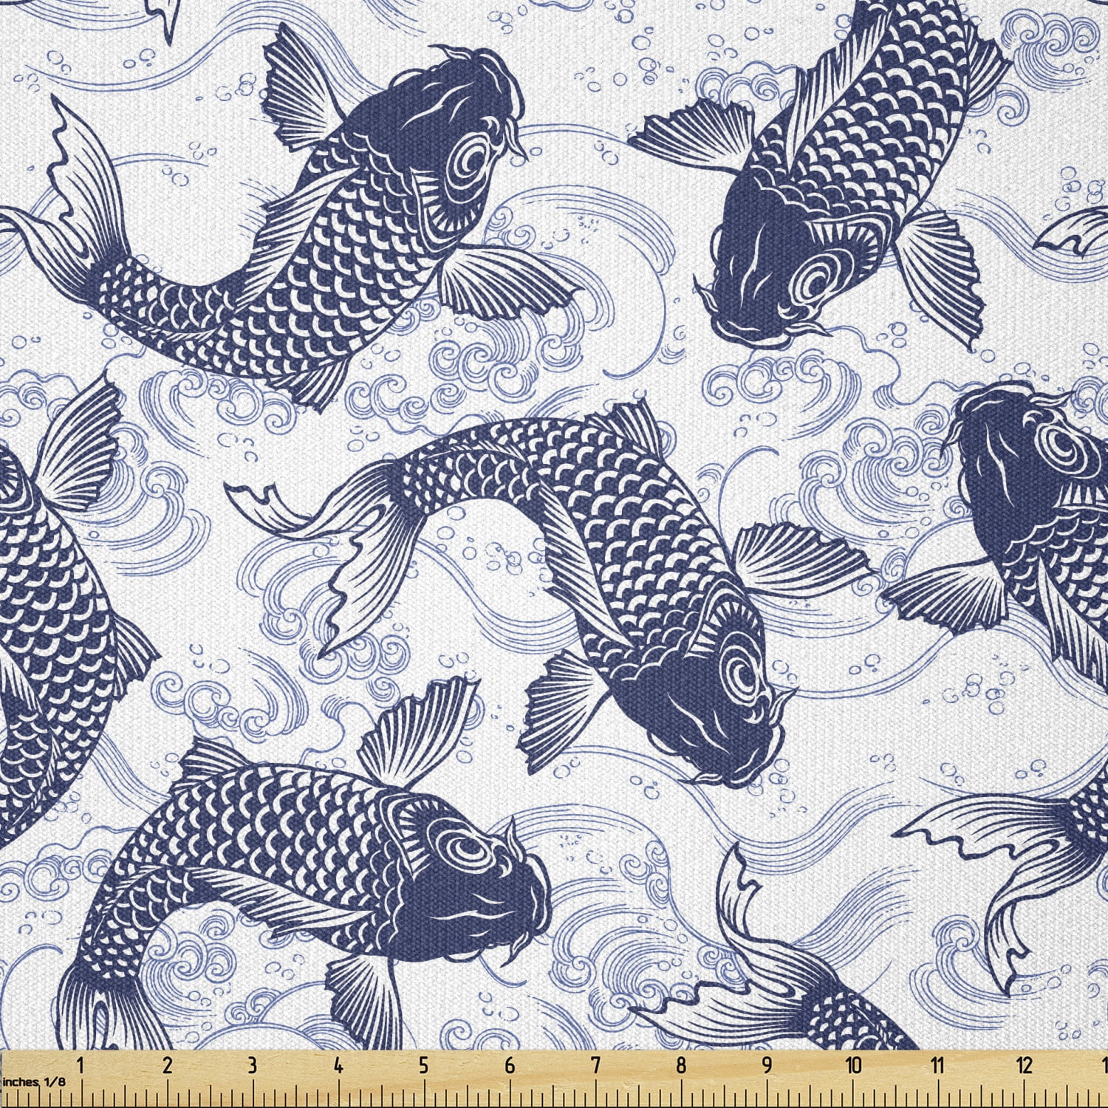Select the number 10 on the ruler
The height and width of the screenshot is (1108, 1108).
(853, 1066)
